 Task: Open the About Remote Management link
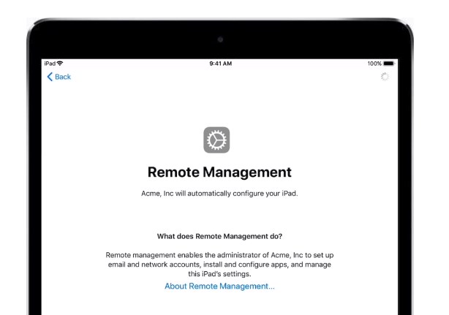point(219,286)
